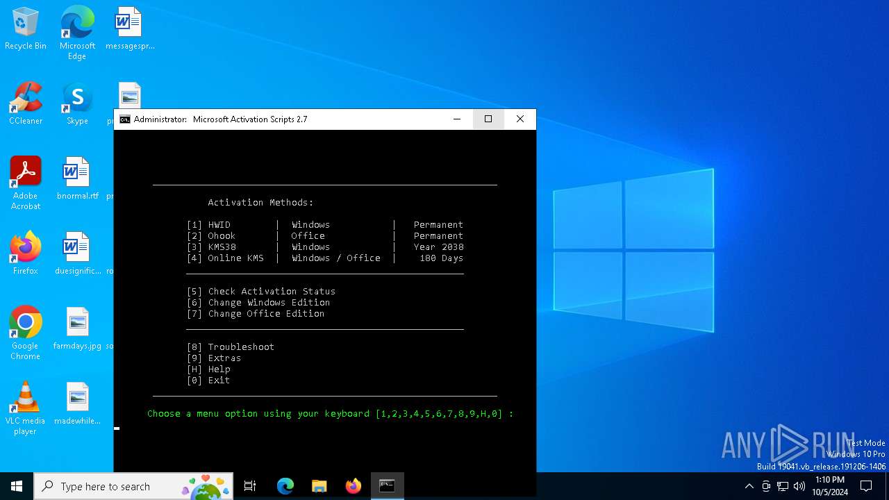889x500 pixels.
Task: Click the '[8] Troubleshoot' line
Action: [x=231, y=347]
